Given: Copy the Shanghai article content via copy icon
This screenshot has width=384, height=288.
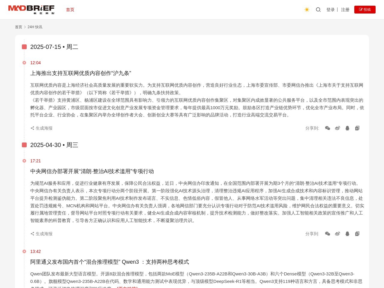Looking at the screenshot, I should [357, 128].
